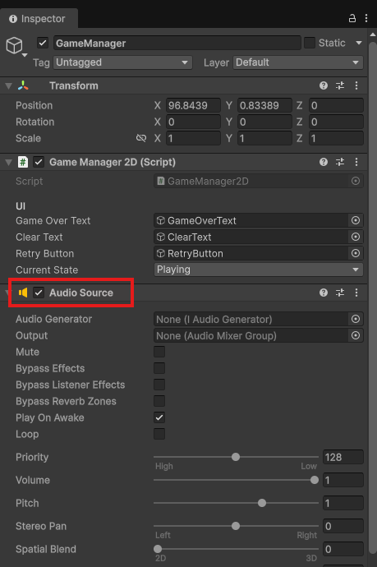Open the Tag dropdown showing Untagged
Screen dimensions: 377x567
coord(122,62)
